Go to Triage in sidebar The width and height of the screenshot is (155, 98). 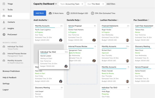point(10,4)
